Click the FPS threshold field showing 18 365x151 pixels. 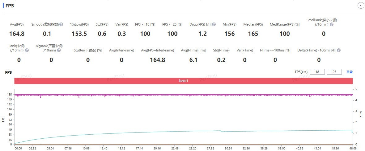click(x=317, y=72)
